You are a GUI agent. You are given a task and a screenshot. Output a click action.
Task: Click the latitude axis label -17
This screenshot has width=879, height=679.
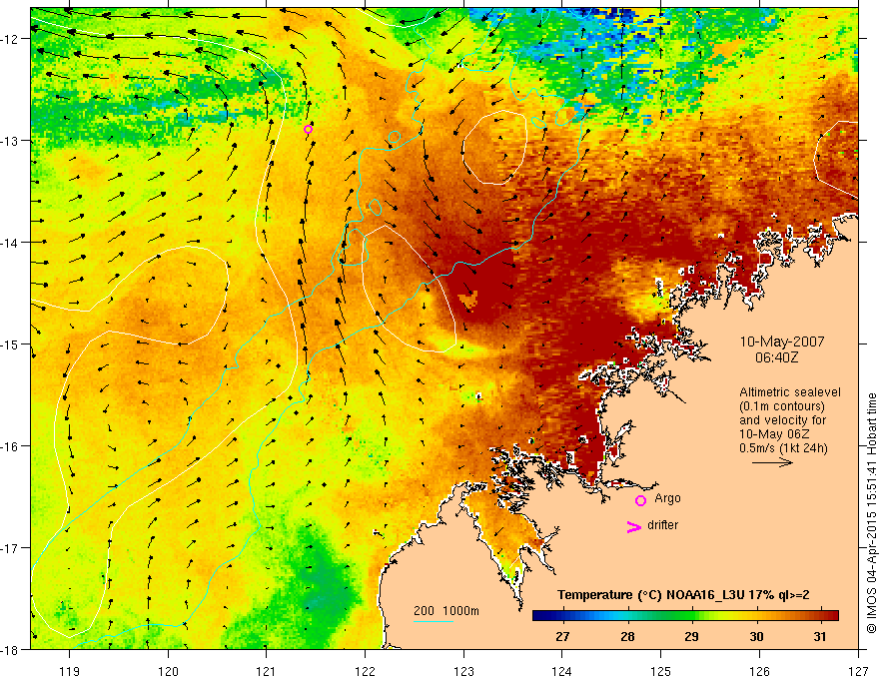[x=12, y=548]
